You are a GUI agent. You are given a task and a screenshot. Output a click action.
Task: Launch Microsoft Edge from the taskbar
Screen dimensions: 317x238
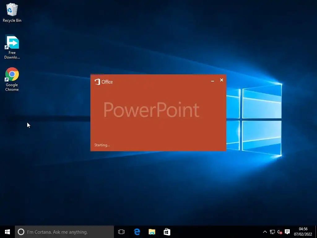(x=137, y=232)
